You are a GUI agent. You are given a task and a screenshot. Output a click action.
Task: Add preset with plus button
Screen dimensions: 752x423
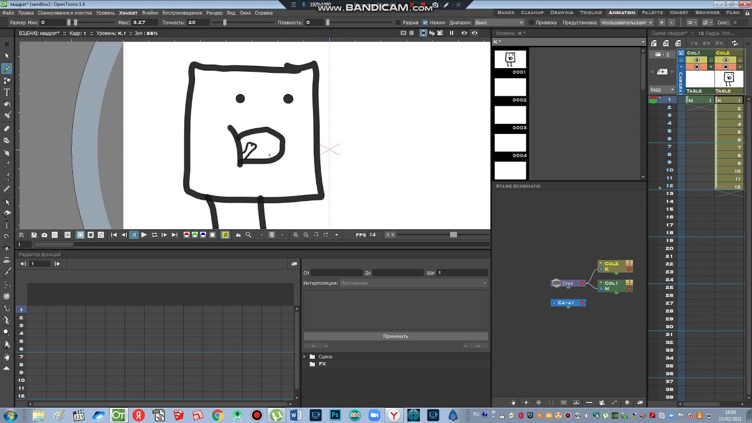pos(662,22)
